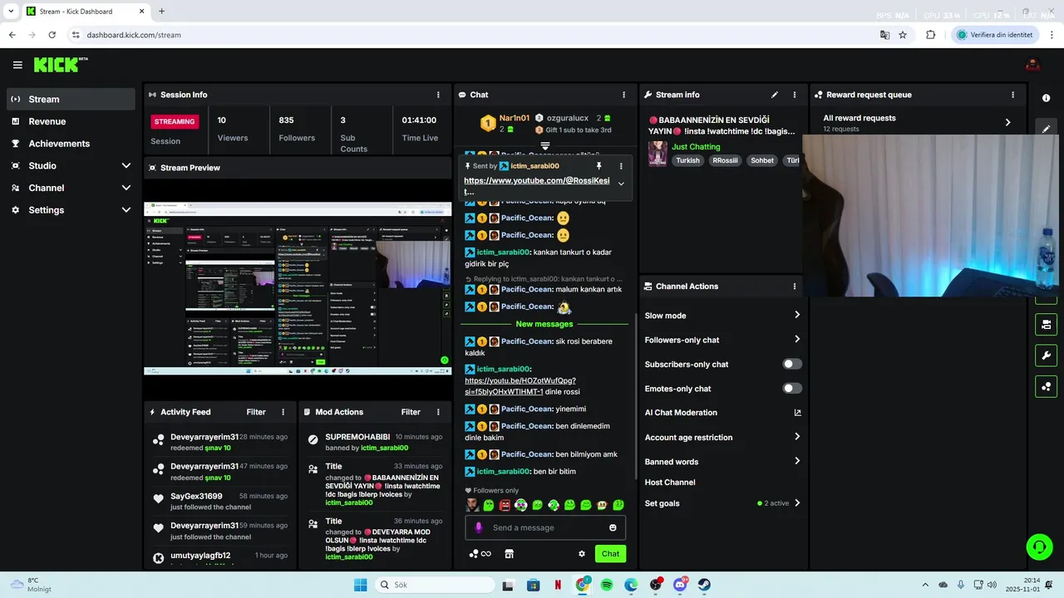Open the green help chat bubble
Viewport: 1064px width, 598px height.
[1039, 547]
